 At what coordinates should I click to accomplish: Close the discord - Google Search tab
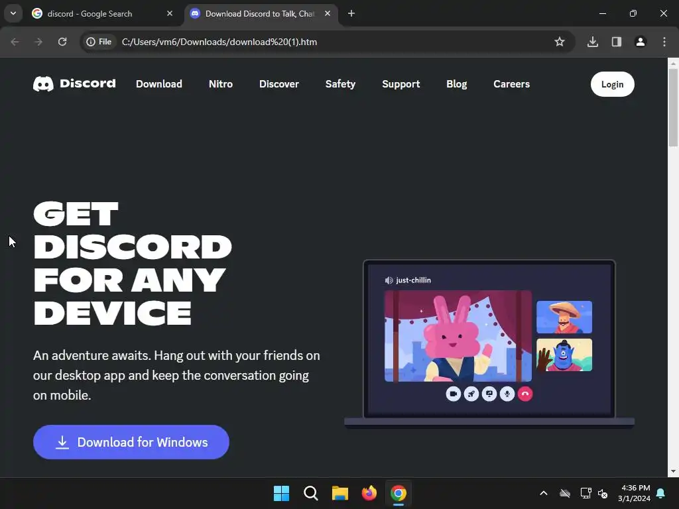[x=170, y=13]
